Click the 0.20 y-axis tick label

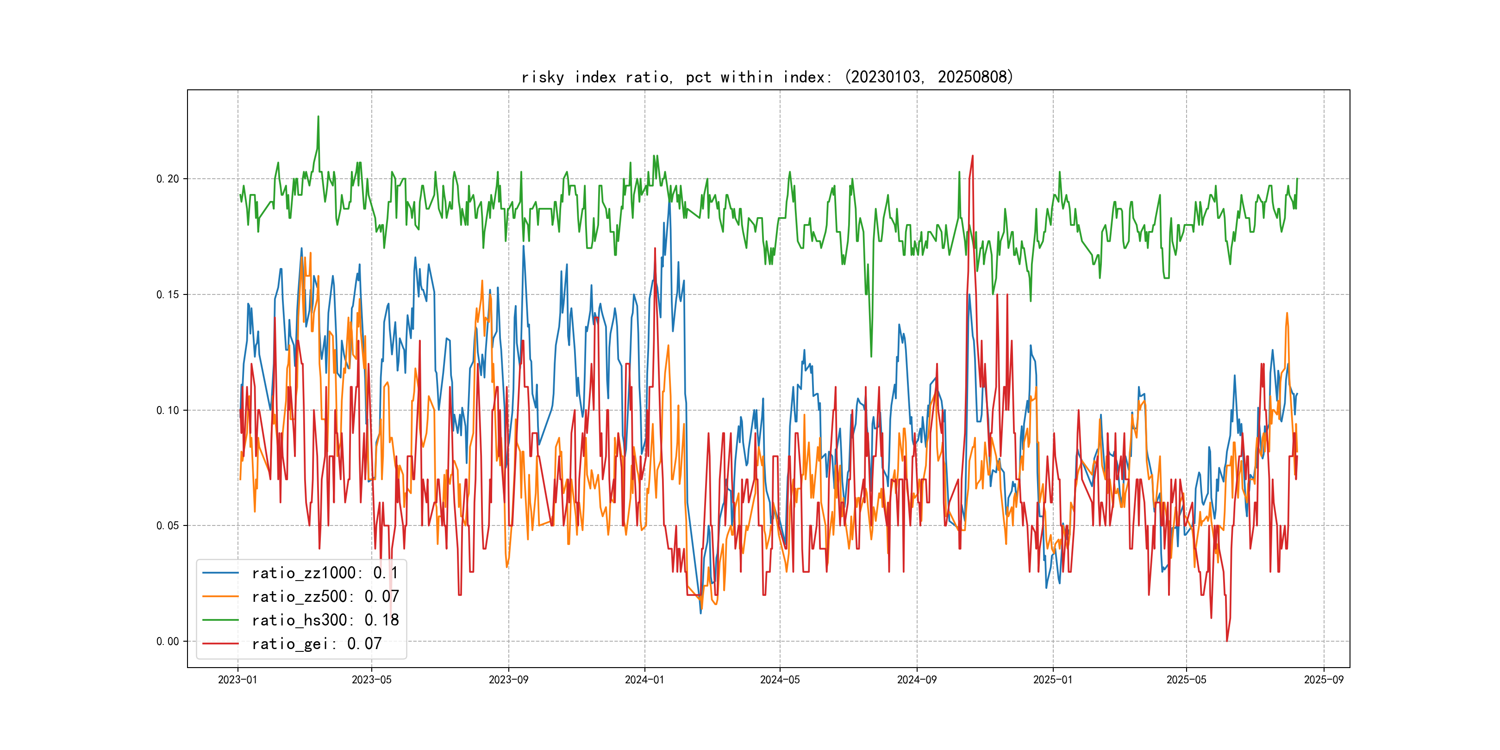click(x=167, y=179)
